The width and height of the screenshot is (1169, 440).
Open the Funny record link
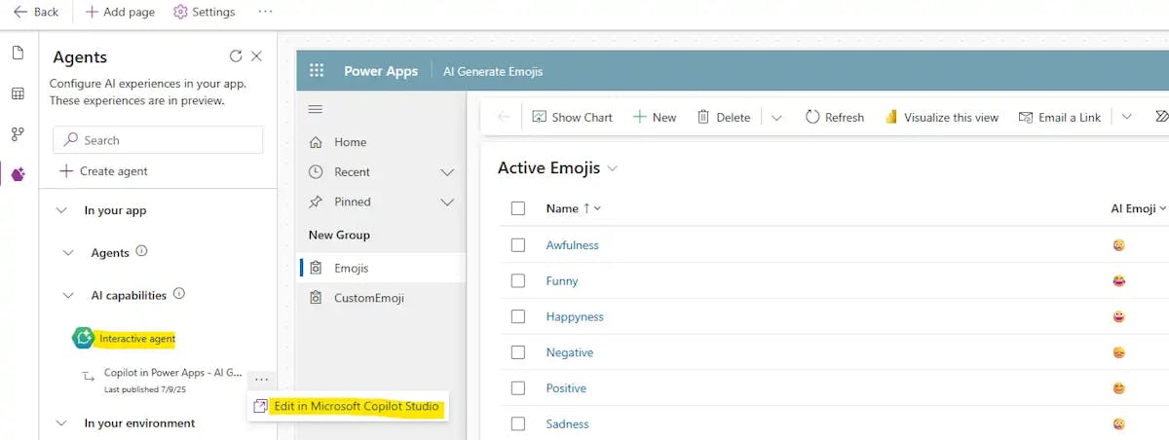562,281
